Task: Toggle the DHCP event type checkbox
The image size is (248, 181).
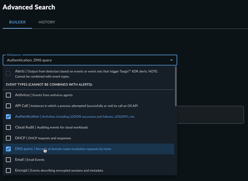Action: pos(8,138)
